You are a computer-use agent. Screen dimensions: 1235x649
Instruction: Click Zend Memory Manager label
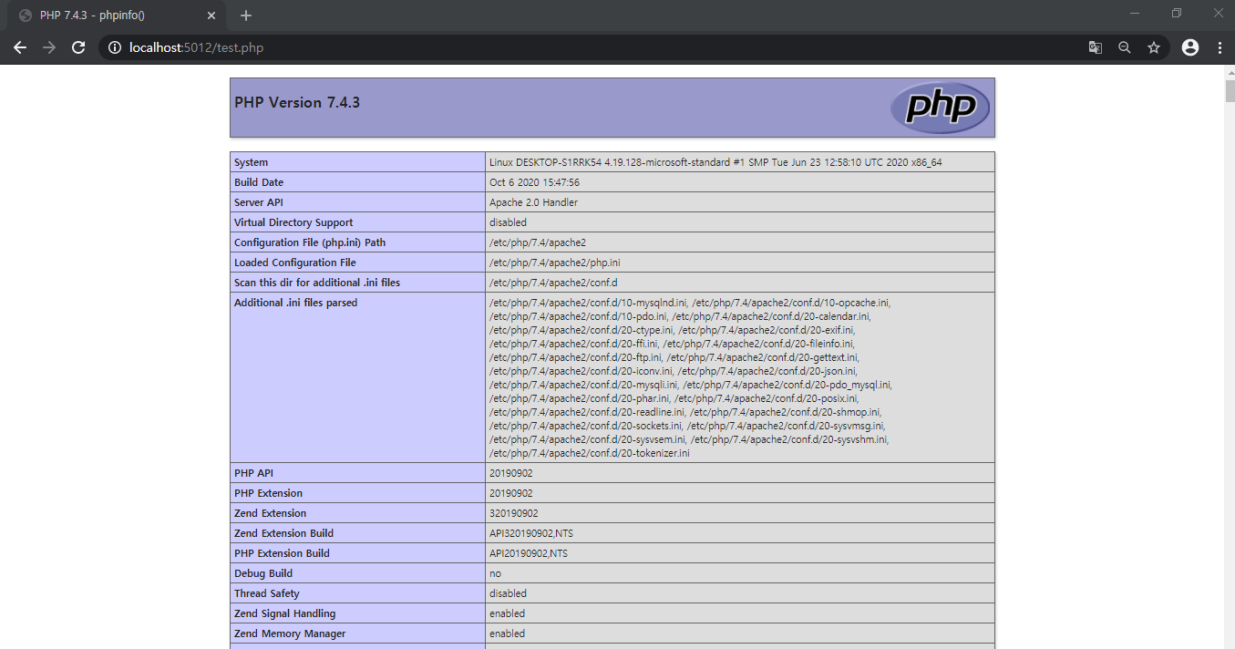[290, 634]
